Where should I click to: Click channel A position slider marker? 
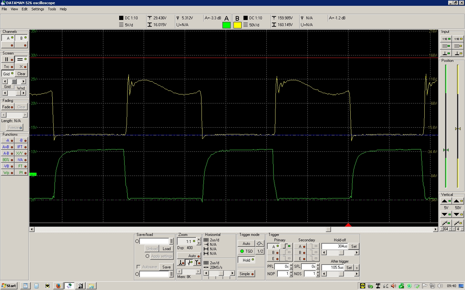pos(446,150)
